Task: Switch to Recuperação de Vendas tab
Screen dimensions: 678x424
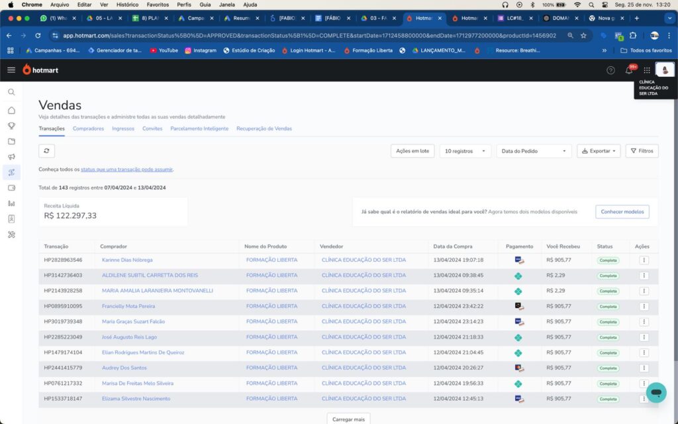Action: (x=264, y=129)
